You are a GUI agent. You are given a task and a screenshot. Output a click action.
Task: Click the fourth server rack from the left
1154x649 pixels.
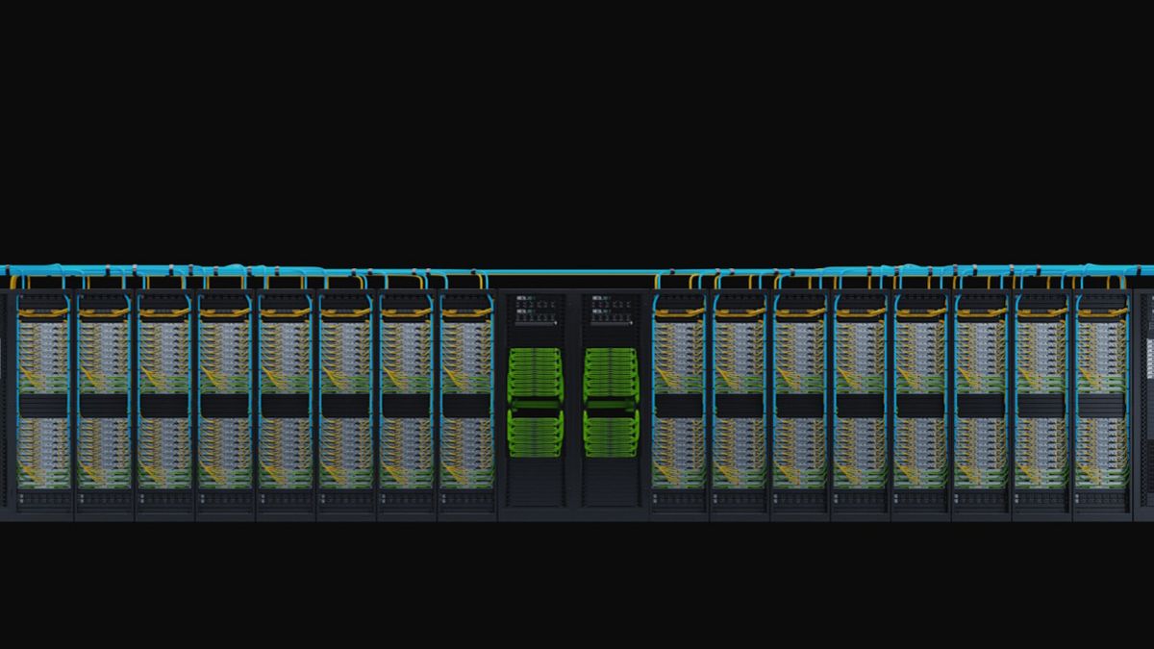tap(225, 404)
